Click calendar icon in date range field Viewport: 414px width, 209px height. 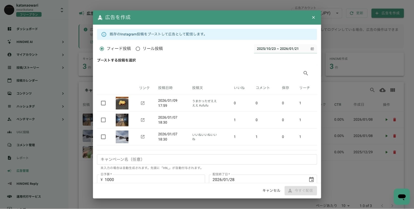point(312,49)
